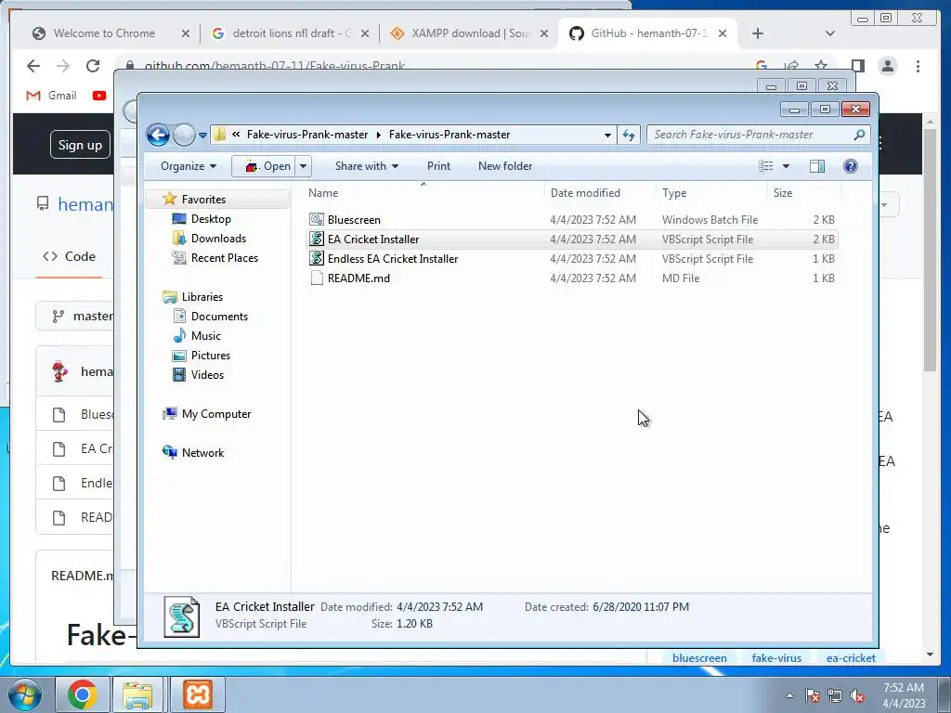Open Libraries in the navigation pane
This screenshot has height=713, width=951.
click(x=202, y=296)
